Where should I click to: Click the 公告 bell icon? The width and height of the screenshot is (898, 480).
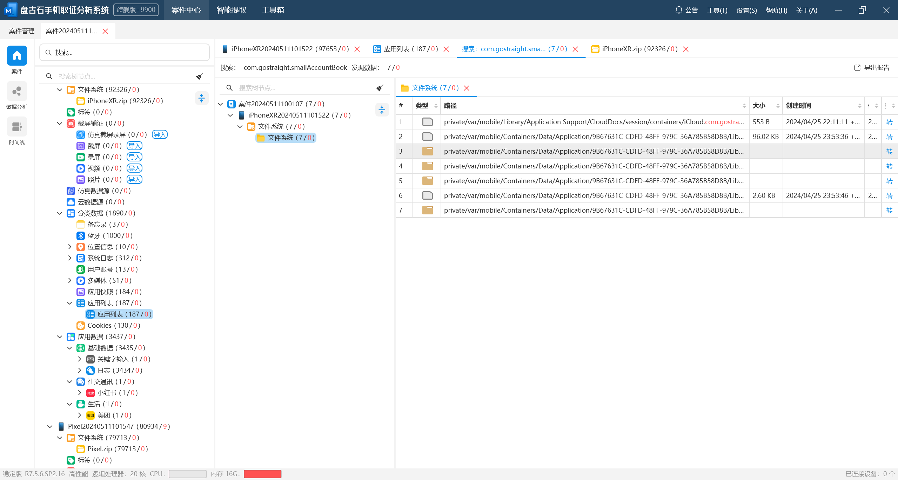point(679,10)
